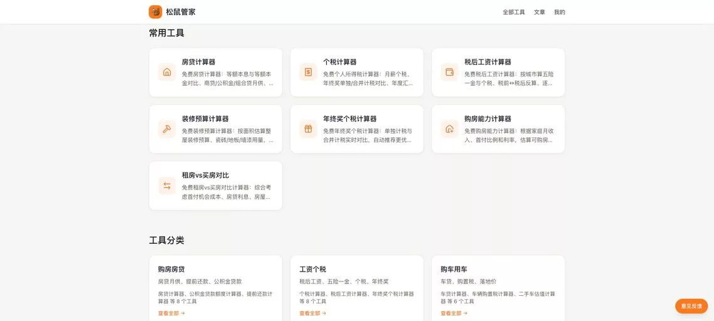Click the 购房能力计算器 description text
Viewport: 714px width, 321px height.
(x=509, y=135)
